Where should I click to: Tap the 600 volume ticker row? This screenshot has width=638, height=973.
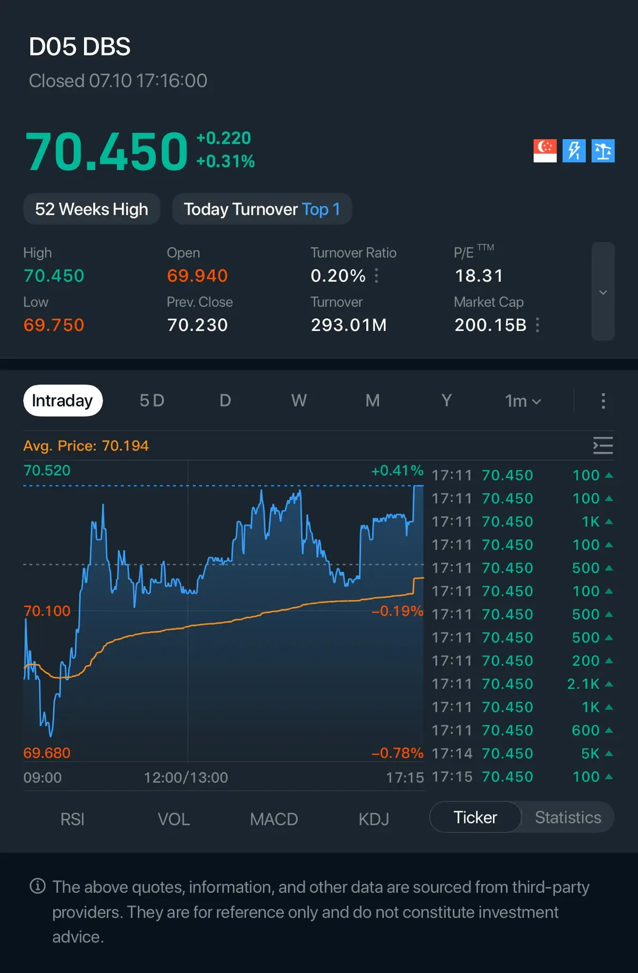(x=522, y=730)
